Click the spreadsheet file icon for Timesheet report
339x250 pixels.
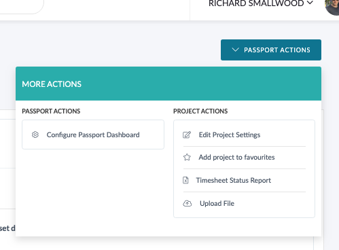[x=185, y=180]
